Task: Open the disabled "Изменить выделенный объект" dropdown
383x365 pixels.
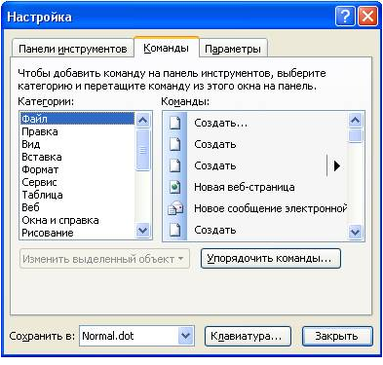Action: 104,259
